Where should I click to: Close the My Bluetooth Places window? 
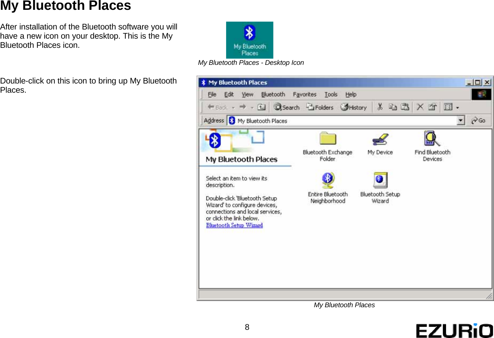point(487,82)
